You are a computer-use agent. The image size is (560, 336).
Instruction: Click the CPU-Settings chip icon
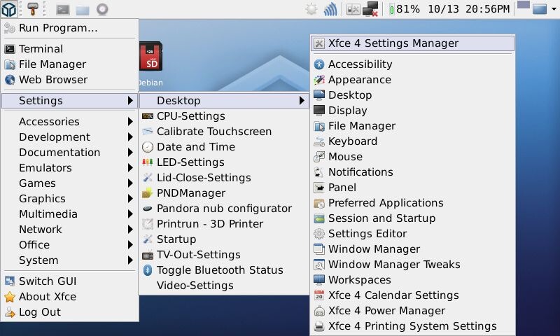[148, 116]
